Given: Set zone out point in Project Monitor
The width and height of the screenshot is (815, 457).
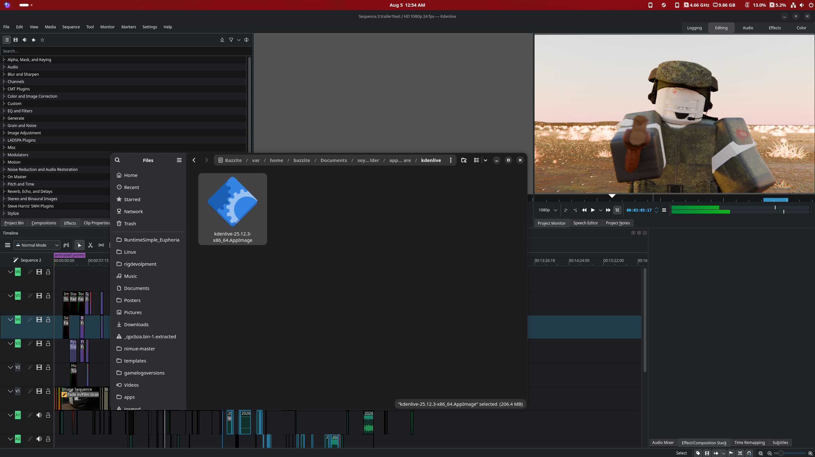Looking at the screenshot, I should pyautogui.click(x=575, y=210).
